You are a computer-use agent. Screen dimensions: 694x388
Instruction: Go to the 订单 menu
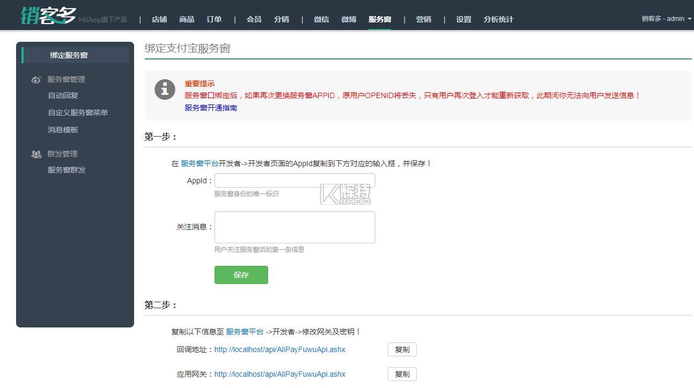[x=214, y=19]
